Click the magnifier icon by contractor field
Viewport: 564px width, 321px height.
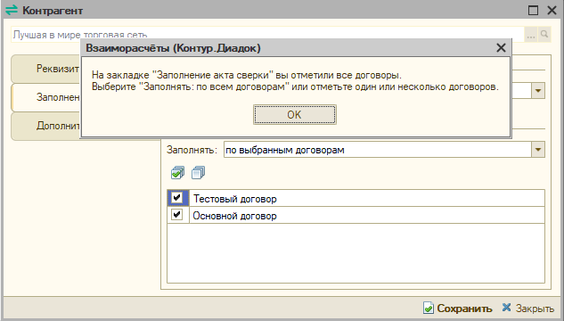(x=544, y=35)
